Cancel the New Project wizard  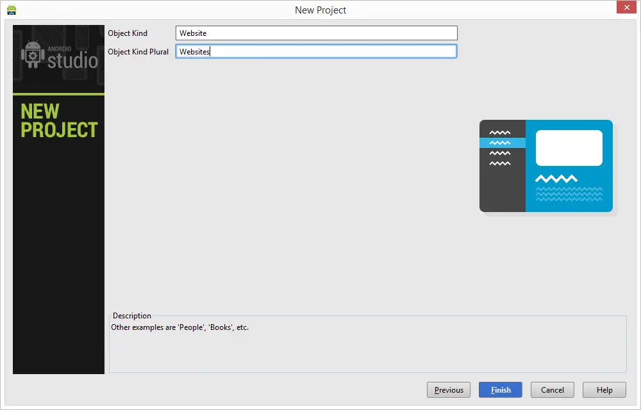[x=552, y=389]
